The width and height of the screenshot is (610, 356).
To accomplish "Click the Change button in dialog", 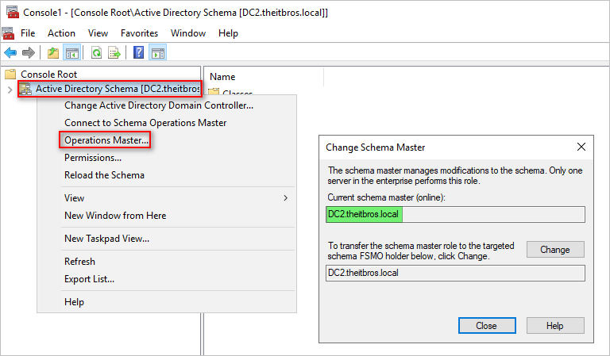I will pos(555,250).
